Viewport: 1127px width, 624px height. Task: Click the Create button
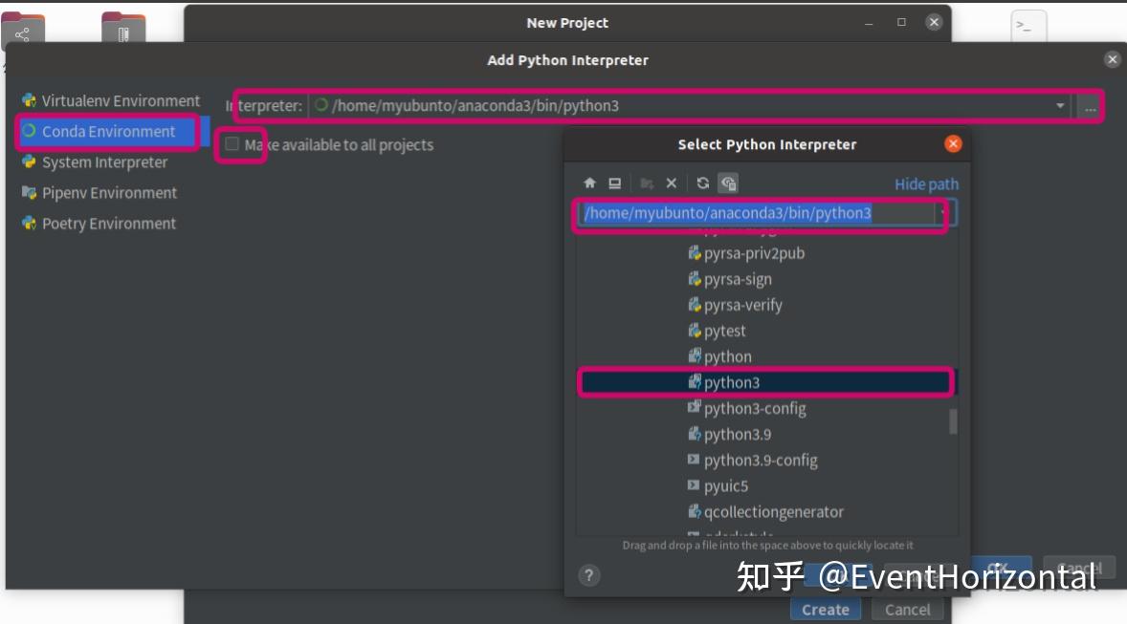[x=825, y=609]
